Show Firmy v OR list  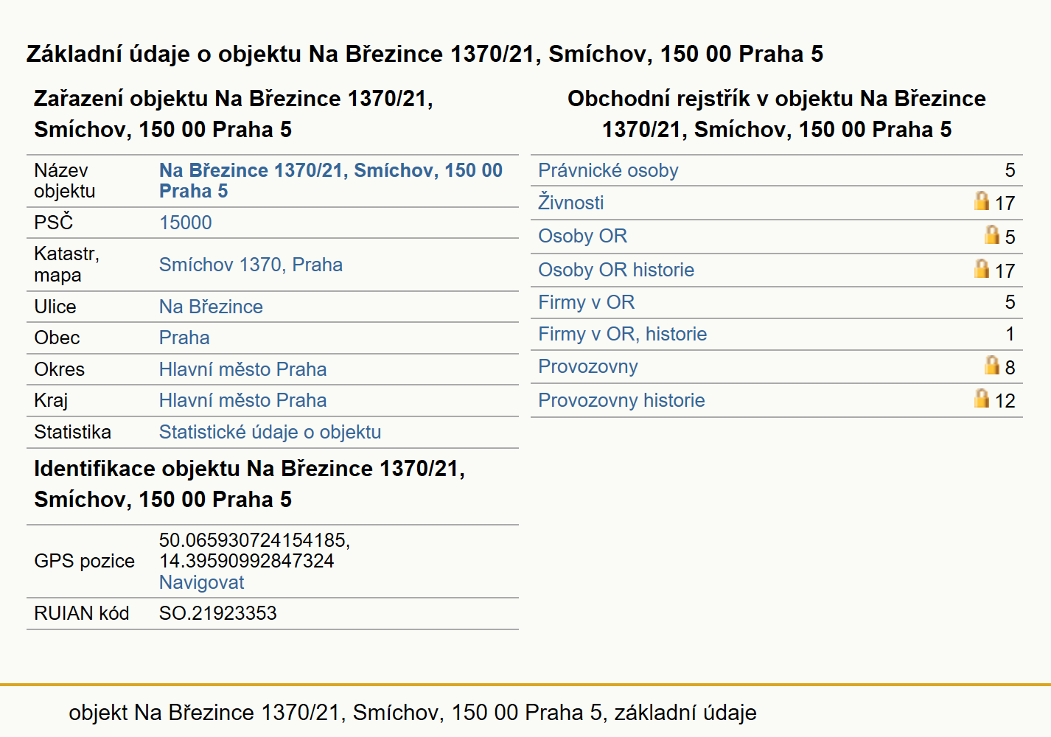tap(586, 302)
